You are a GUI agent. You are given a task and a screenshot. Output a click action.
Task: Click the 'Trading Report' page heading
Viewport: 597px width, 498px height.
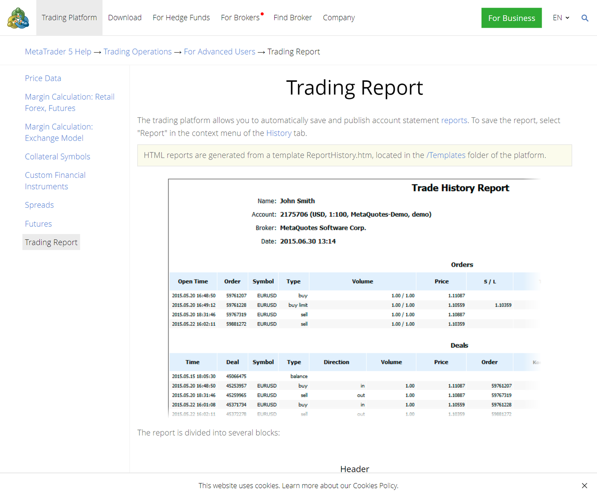pyautogui.click(x=354, y=88)
